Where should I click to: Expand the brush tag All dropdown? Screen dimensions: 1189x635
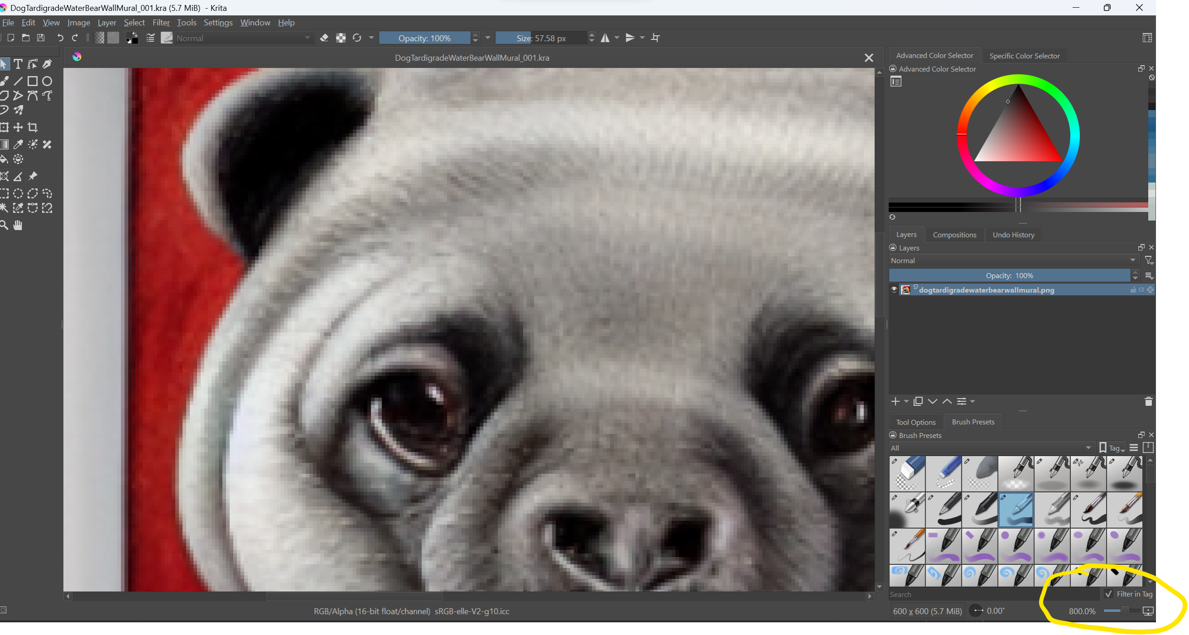pyautogui.click(x=991, y=448)
